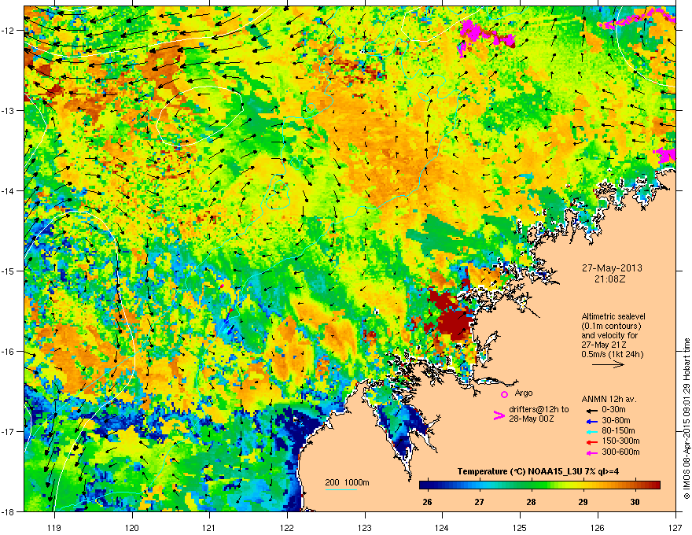
Task: Click the red 150-300m arrow icon
Action: [591, 442]
